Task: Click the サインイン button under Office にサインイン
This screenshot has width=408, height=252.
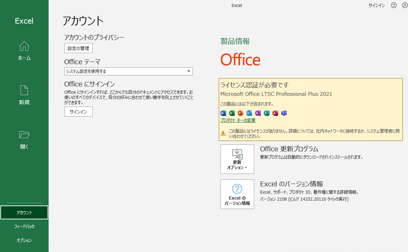Action: pyautogui.click(x=78, y=111)
